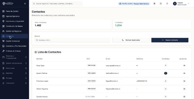Click the Gestión de Registros people icon
Screen dimensions: 194x99
(4, 31)
